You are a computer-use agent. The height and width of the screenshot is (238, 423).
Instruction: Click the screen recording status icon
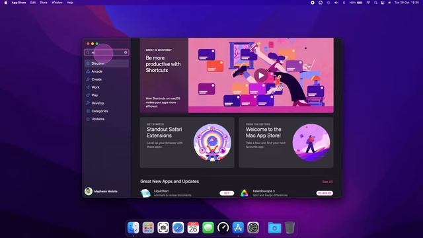(x=313, y=3)
